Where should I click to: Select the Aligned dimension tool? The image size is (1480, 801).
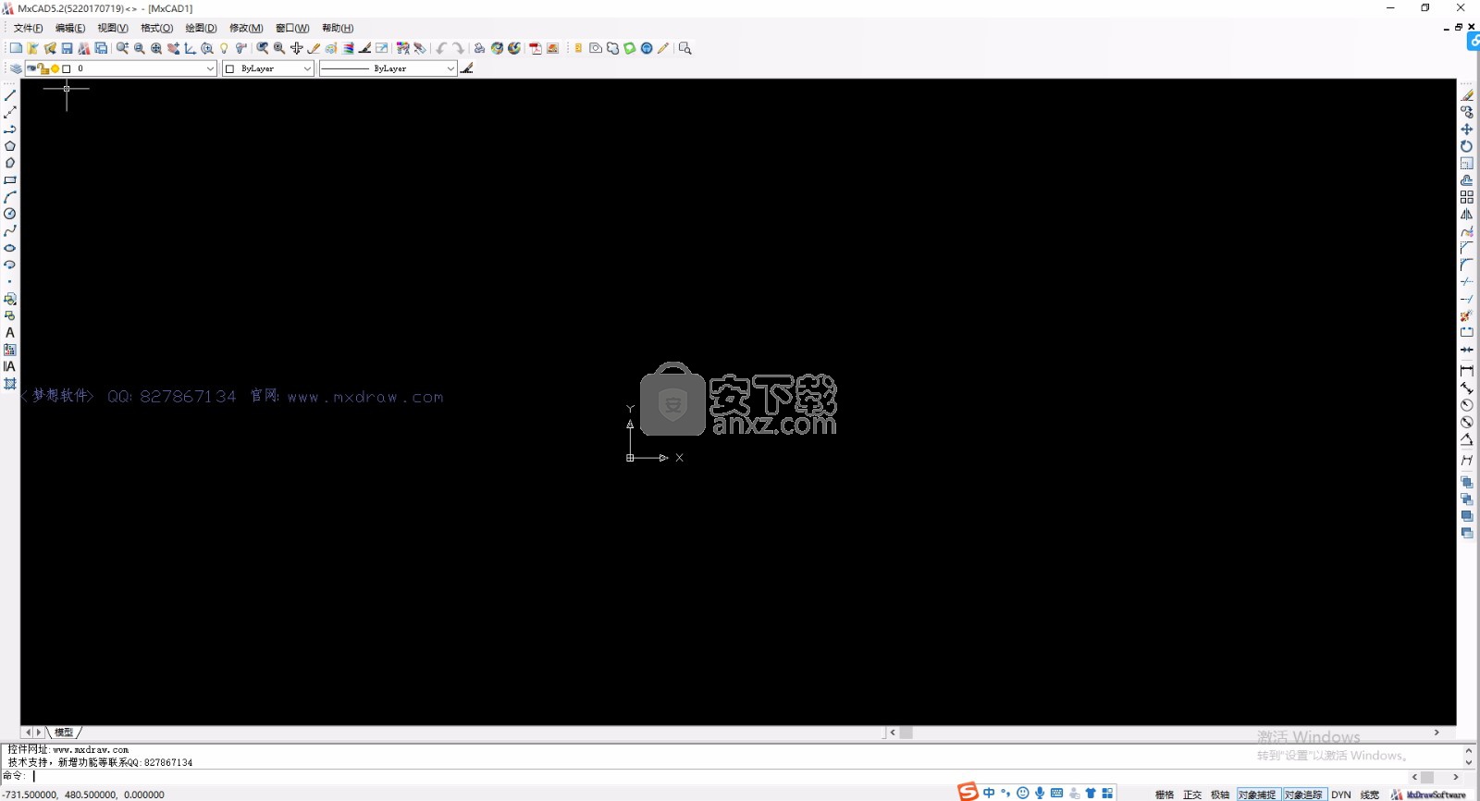pos(1467,388)
